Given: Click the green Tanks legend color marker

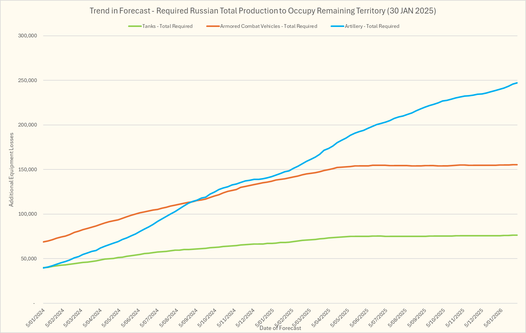Looking at the screenshot, I should point(135,26).
